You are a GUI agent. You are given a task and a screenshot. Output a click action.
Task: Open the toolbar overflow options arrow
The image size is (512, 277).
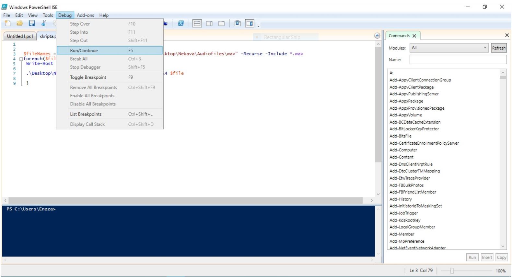pos(259,25)
